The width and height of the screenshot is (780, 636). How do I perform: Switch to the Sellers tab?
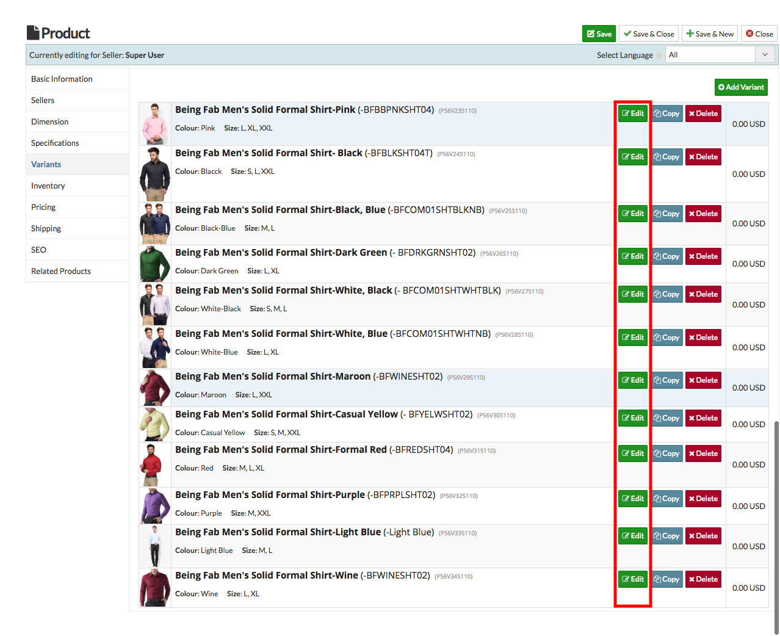point(78,100)
